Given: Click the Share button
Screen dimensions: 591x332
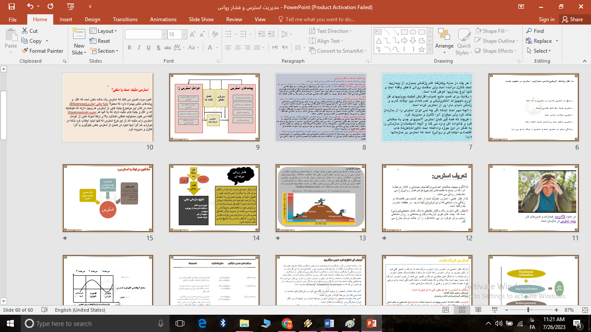Looking at the screenshot, I should (x=572, y=19).
